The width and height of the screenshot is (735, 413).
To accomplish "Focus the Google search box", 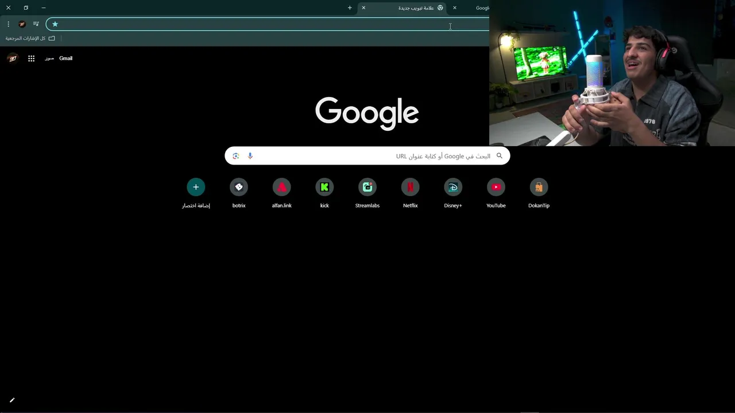I will click(367, 156).
